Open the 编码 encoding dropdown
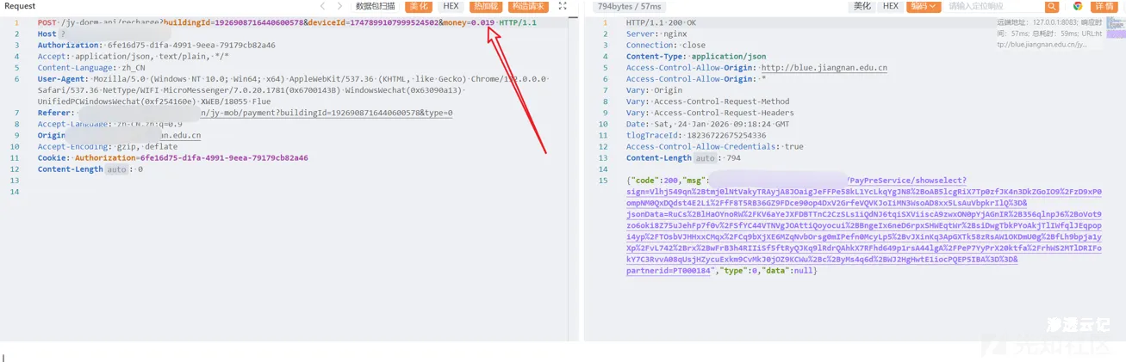This screenshot has width=1126, height=362. point(924,6)
